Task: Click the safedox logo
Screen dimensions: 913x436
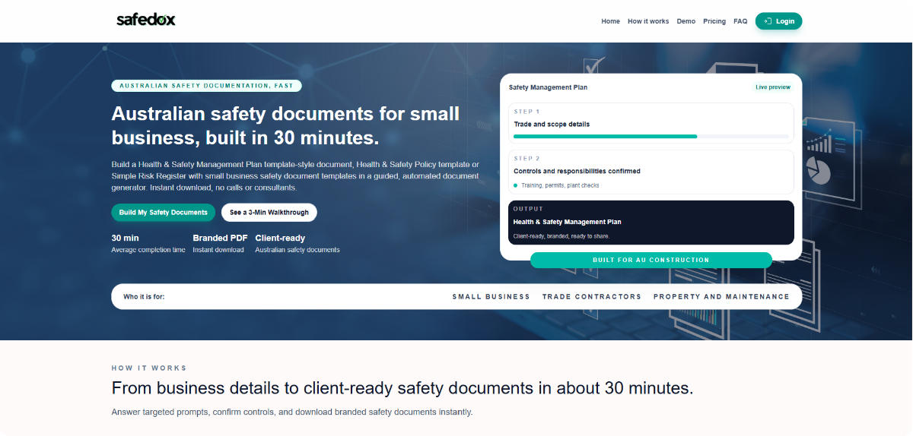Action: pos(145,21)
